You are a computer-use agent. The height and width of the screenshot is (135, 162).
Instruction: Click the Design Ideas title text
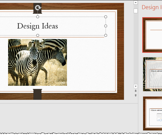coord(38,26)
